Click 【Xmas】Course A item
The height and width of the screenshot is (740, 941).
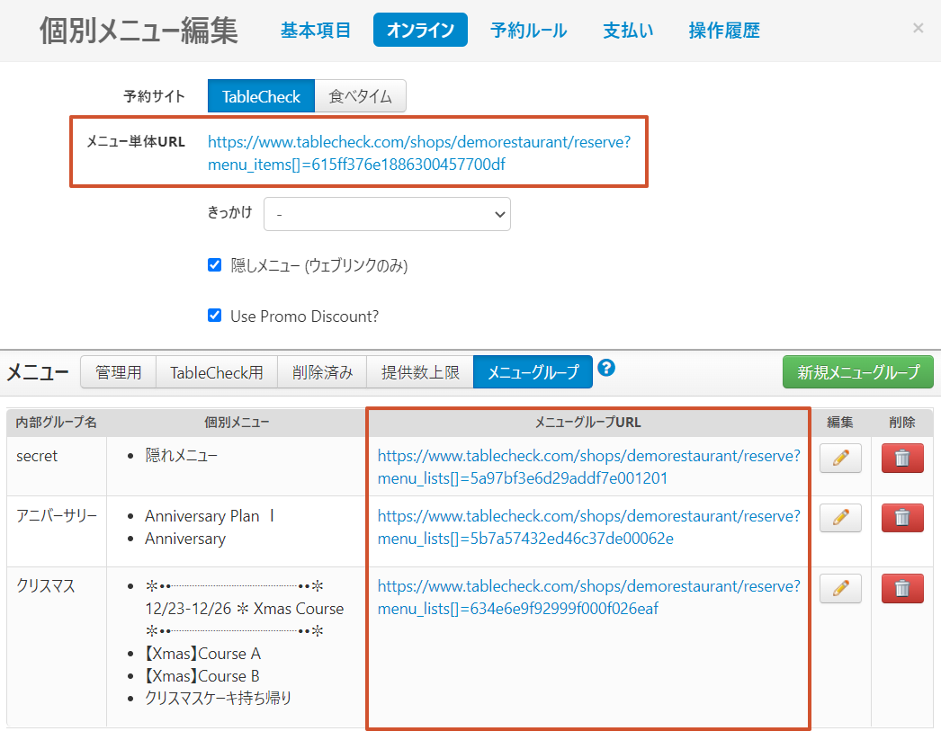(202, 653)
